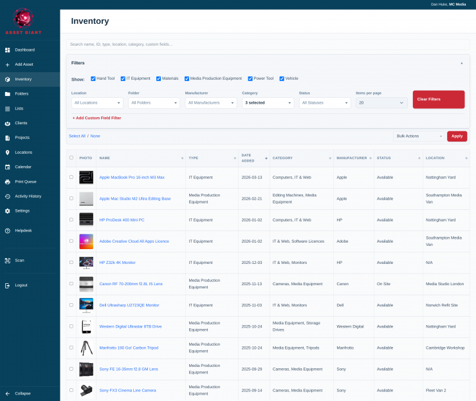Click the Select All link
476x401 pixels.
coord(77,136)
